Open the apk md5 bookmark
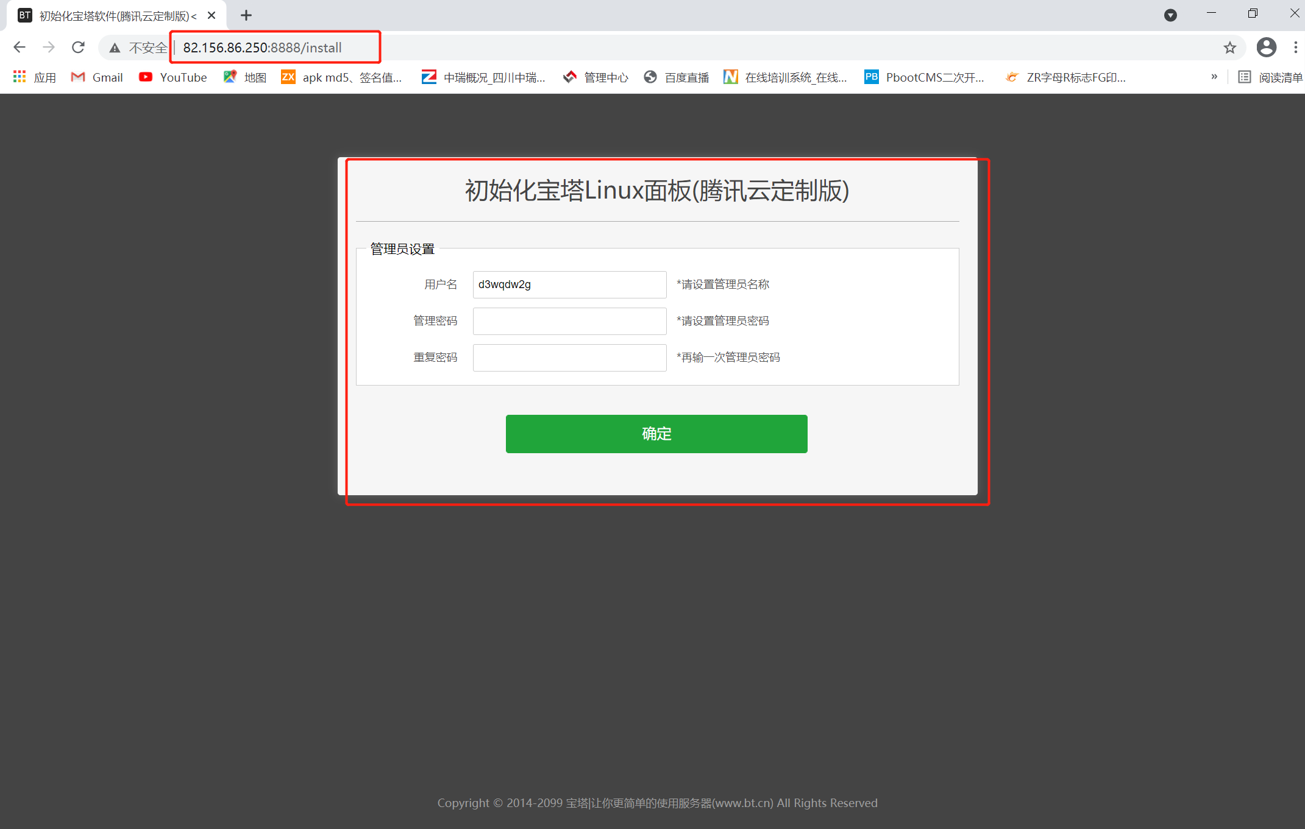 [x=341, y=77]
